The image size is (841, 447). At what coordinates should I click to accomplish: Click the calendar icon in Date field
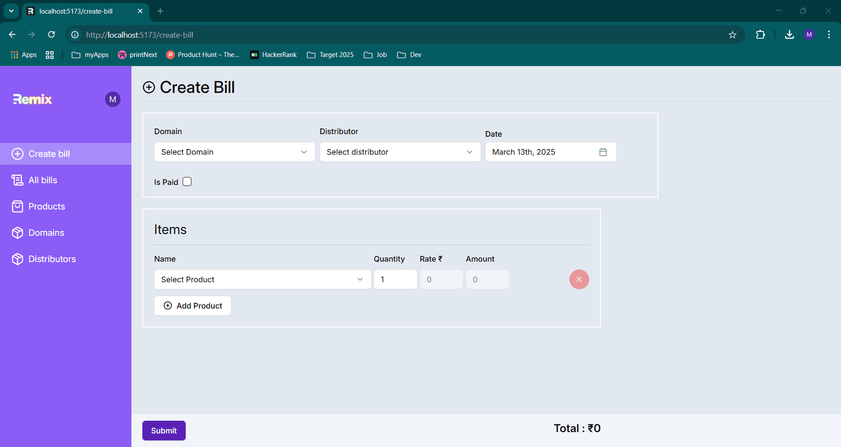pos(603,152)
